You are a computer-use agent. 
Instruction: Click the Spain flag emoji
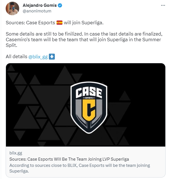pyautogui.click(x=59, y=23)
